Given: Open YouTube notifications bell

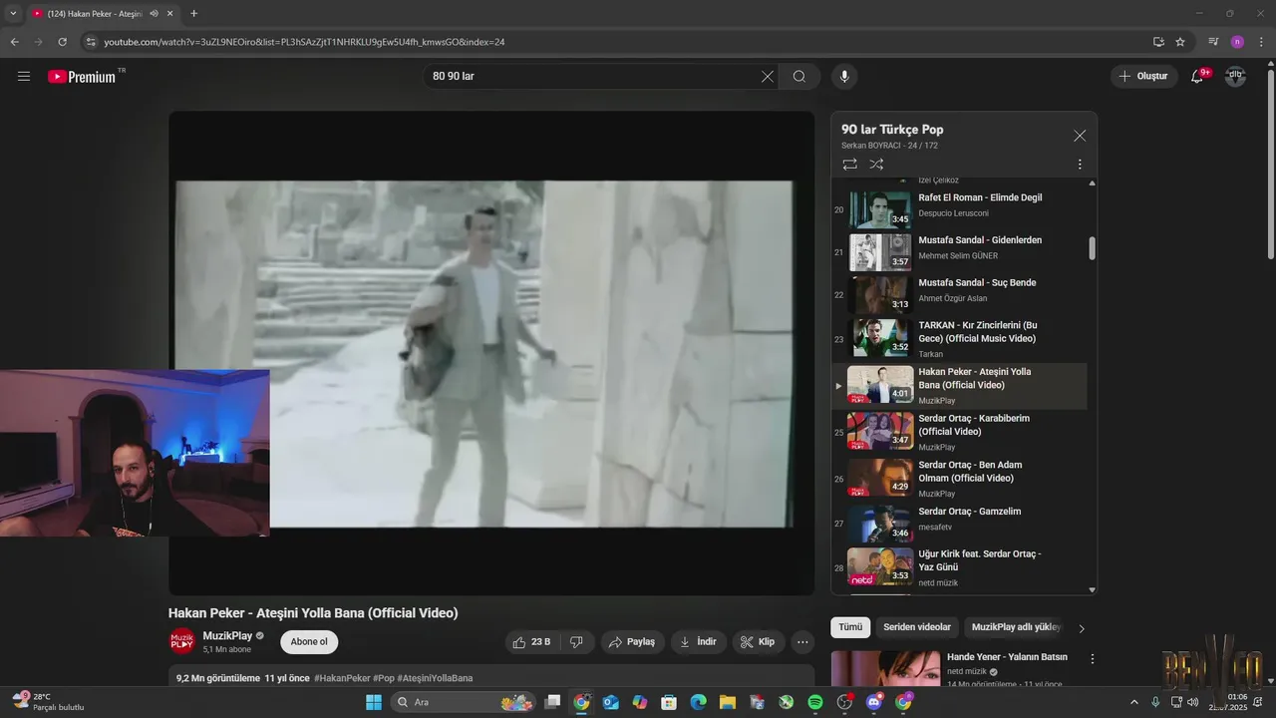Looking at the screenshot, I should (1198, 76).
